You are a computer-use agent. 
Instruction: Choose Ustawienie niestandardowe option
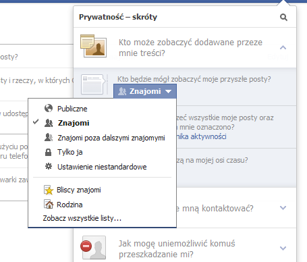tap(102, 167)
